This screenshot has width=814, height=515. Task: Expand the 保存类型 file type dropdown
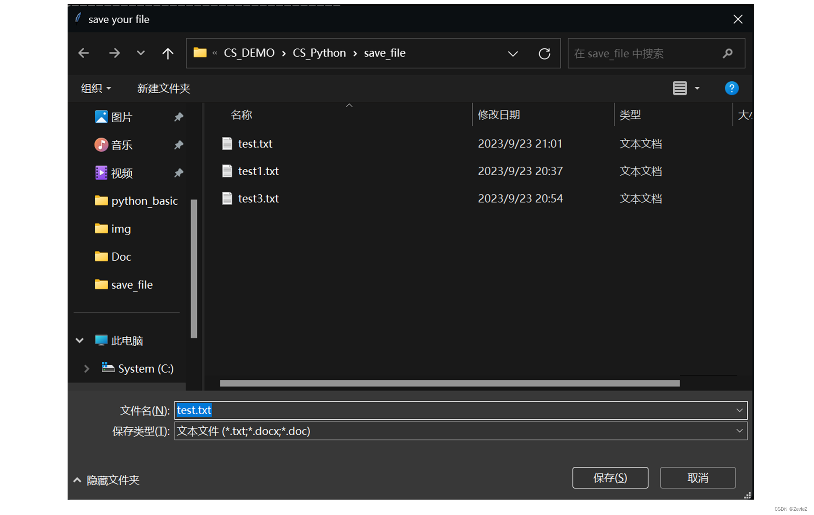pos(740,431)
